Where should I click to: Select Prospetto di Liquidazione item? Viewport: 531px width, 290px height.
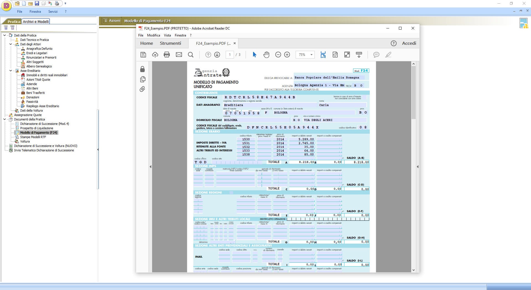37,128
